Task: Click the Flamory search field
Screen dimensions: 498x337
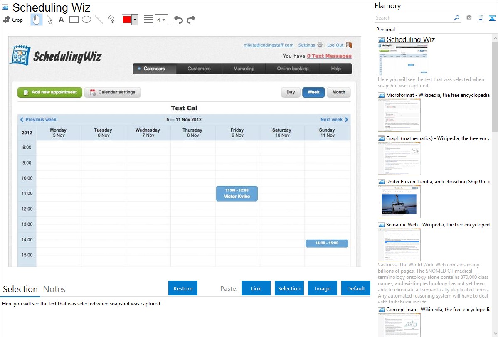Action: point(414,18)
